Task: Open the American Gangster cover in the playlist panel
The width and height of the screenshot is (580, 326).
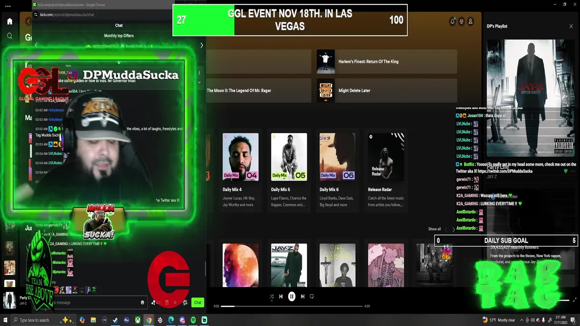Action: [x=531, y=97]
